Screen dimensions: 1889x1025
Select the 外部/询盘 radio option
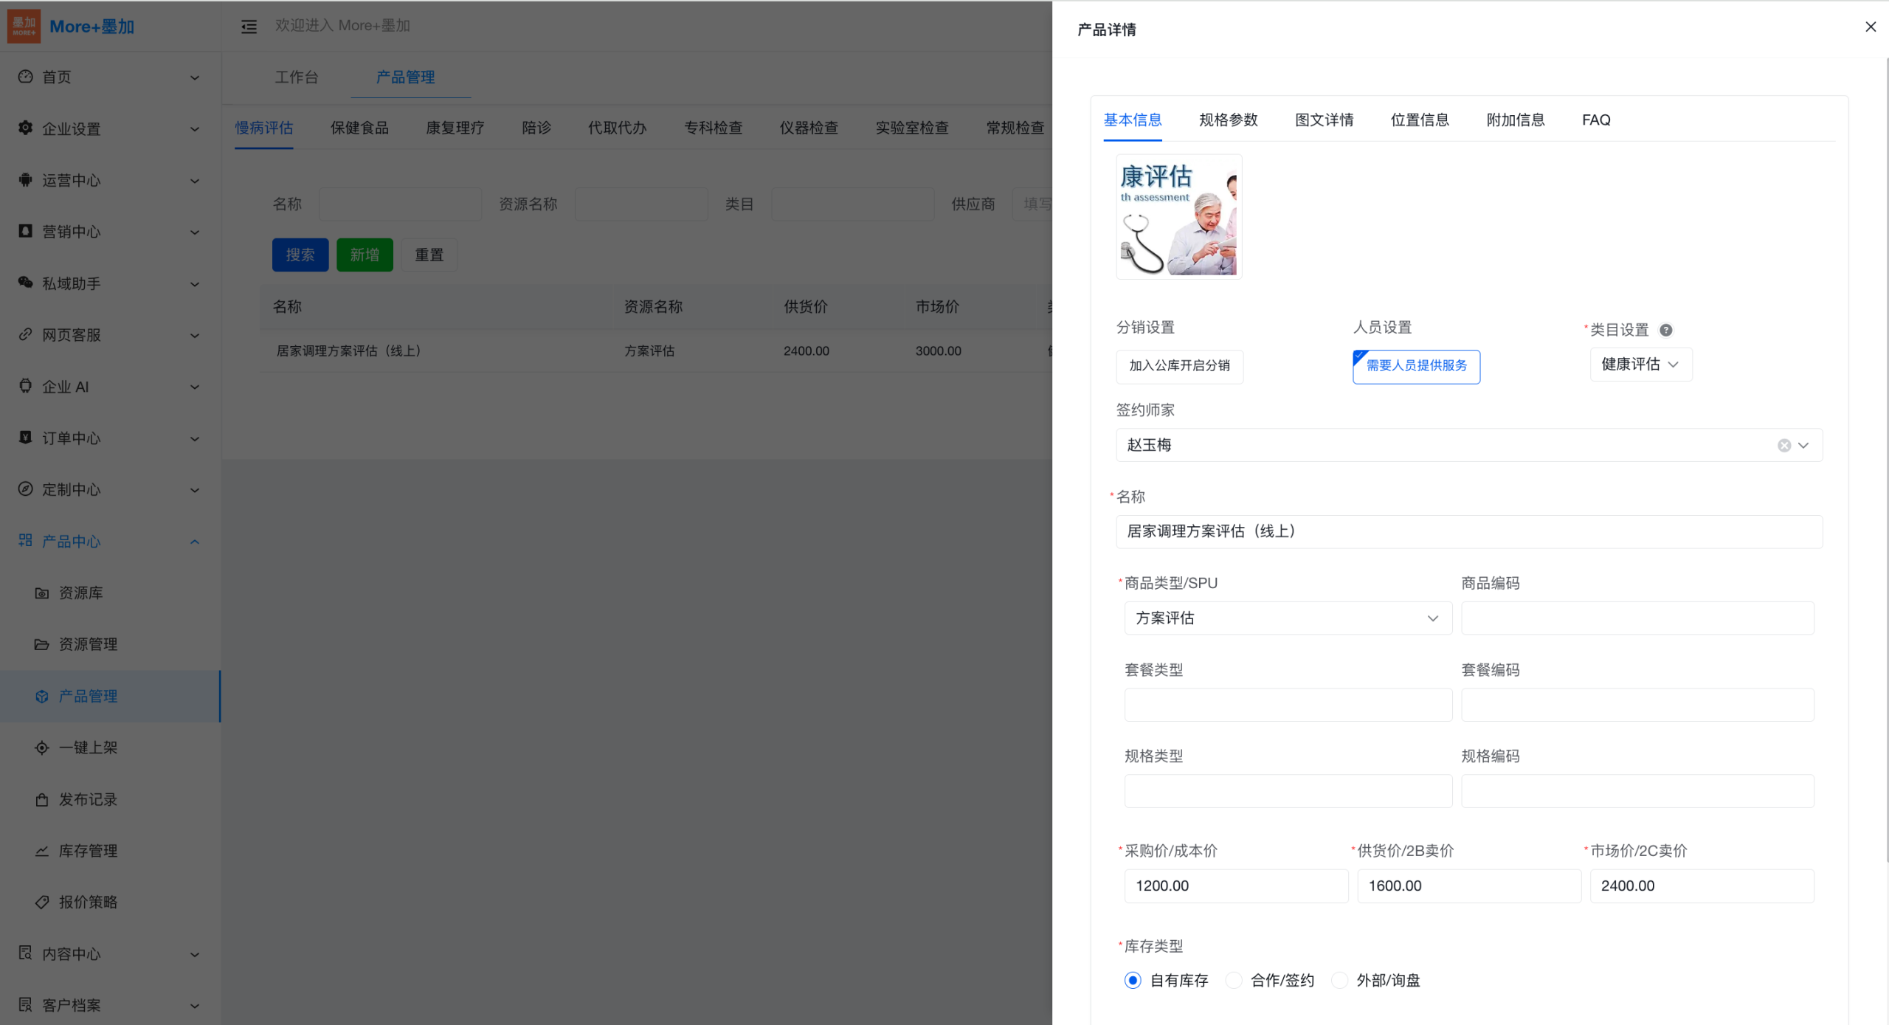tap(1339, 980)
